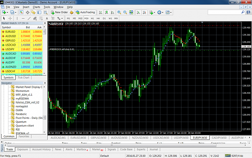Open the Tools menu
252x158 pixels.
pos(47,7)
